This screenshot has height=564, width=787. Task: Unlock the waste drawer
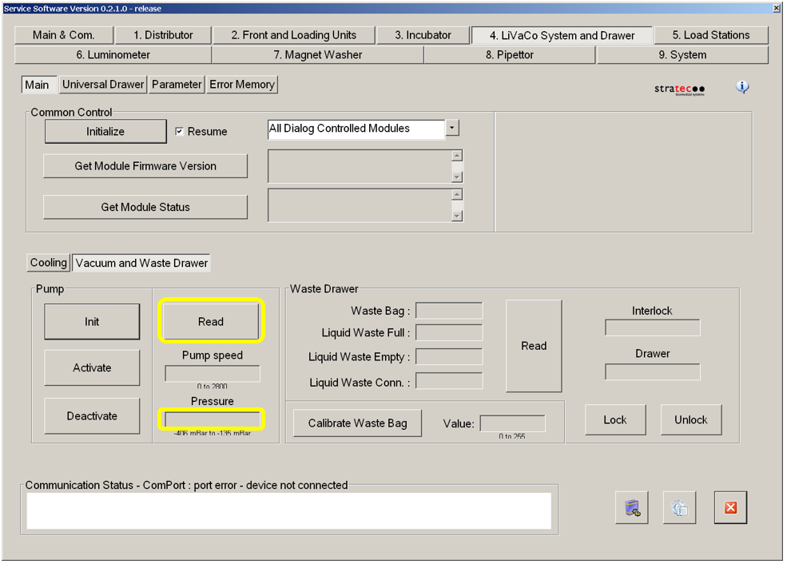click(690, 420)
